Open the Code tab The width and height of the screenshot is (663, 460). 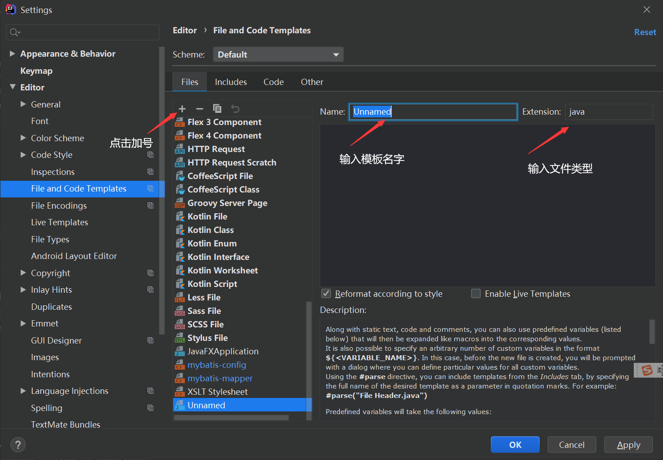273,82
